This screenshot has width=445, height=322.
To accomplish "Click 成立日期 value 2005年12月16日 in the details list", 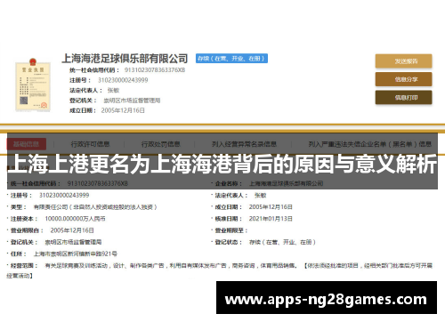I will pos(271,207).
